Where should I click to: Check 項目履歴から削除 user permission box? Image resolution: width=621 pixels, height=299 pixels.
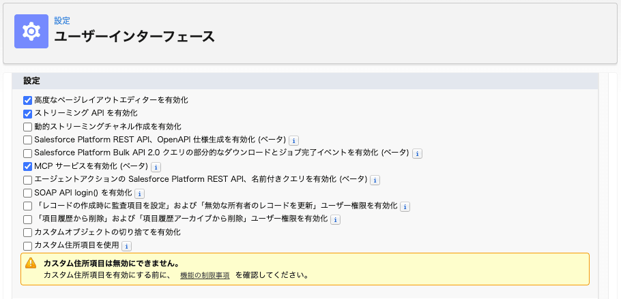click(27, 219)
